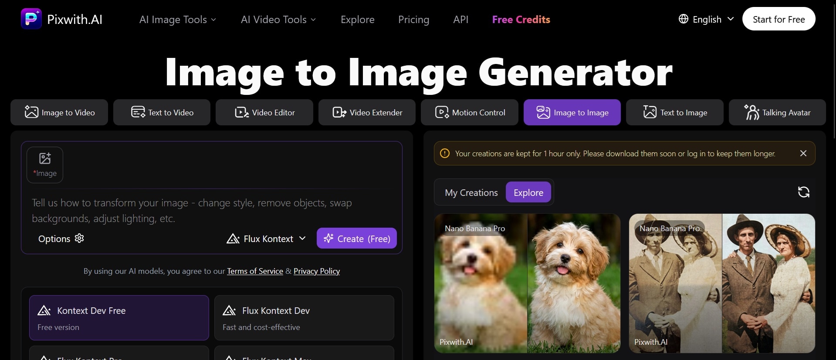Click the sparkle icon on Create button

click(x=328, y=238)
